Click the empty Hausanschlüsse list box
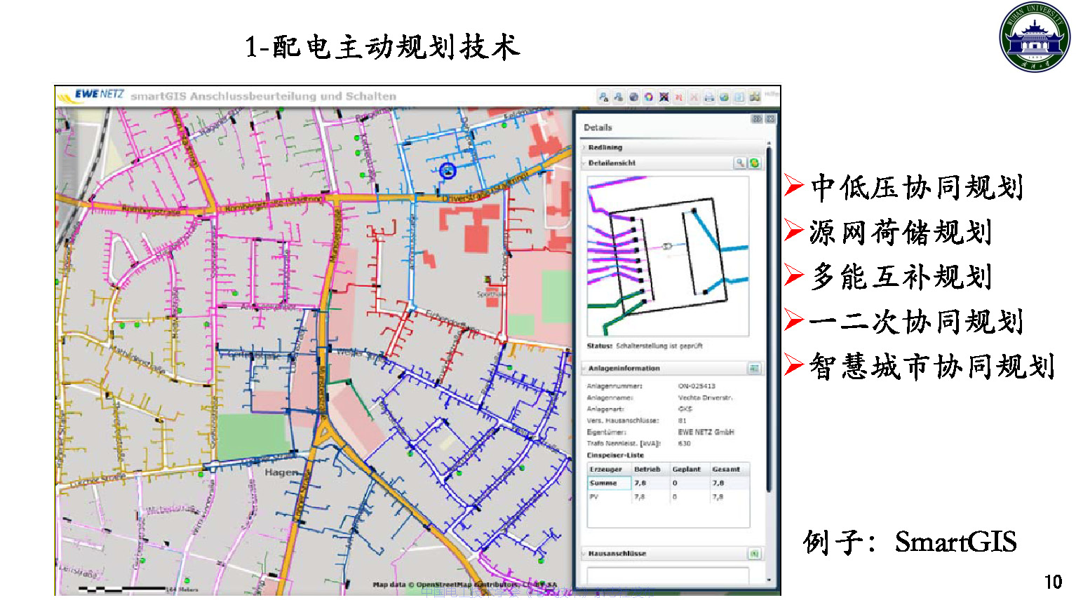The width and height of the screenshot is (1076, 600). click(x=668, y=576)
